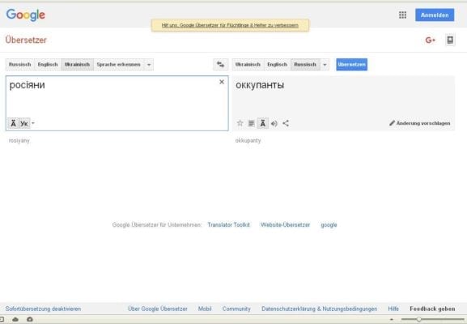Click the okkupanty transliteration text
This screenshot has width=467, height=324.
point(248,140)
